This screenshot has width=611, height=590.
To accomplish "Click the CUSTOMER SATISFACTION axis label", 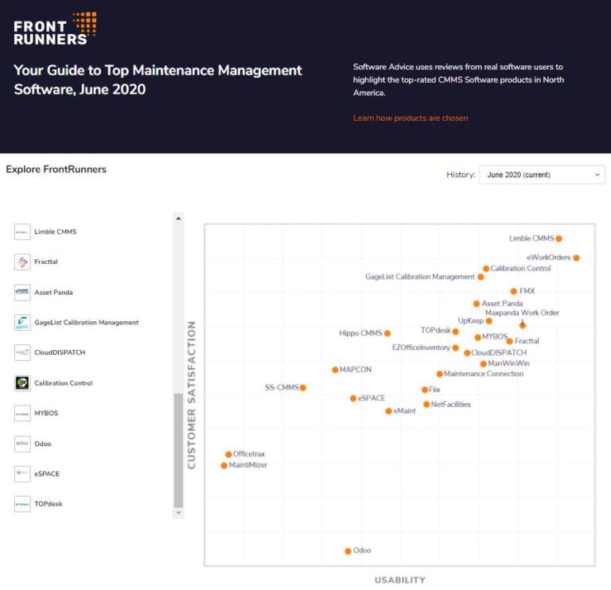I will coord(191,395).
